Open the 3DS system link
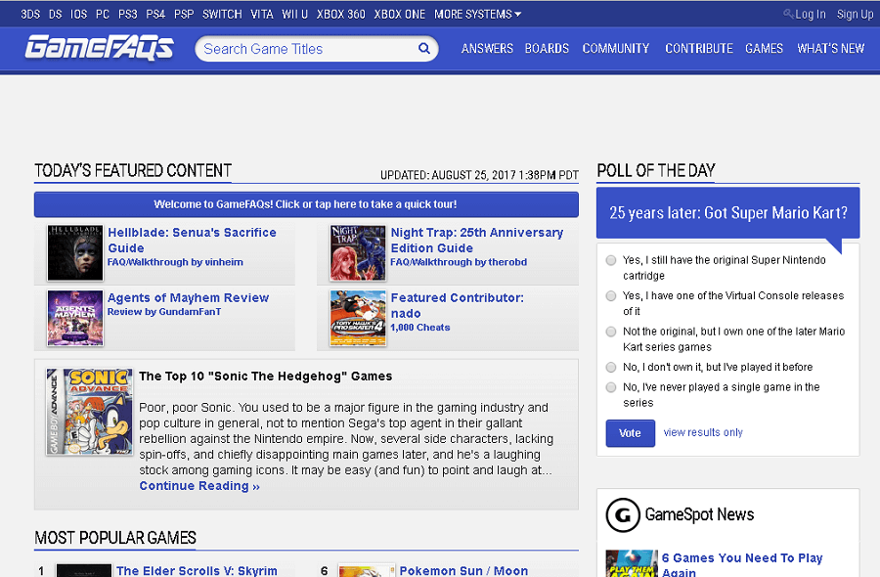880x577 pixels. click(x=30, y=14)
